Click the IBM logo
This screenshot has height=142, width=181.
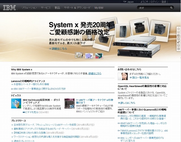(x=9, y=8)
